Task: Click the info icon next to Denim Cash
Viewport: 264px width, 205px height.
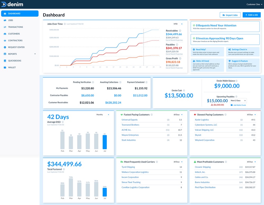Action: point(184,90)
